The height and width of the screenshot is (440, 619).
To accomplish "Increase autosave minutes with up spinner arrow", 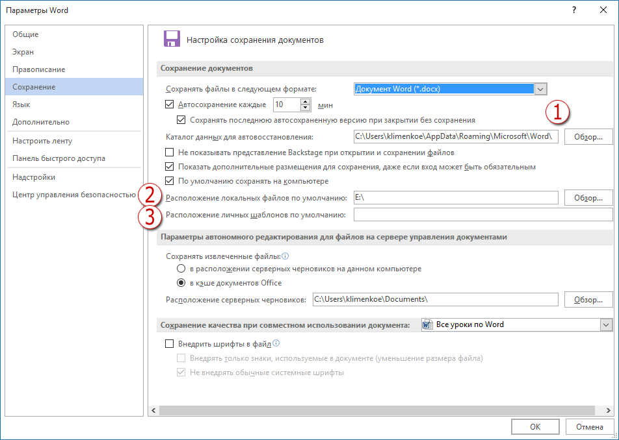I will tap(306, 101).
